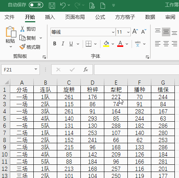
Task: Switch to the 插入 ribbon tab
Action: [x=50, y=17]
